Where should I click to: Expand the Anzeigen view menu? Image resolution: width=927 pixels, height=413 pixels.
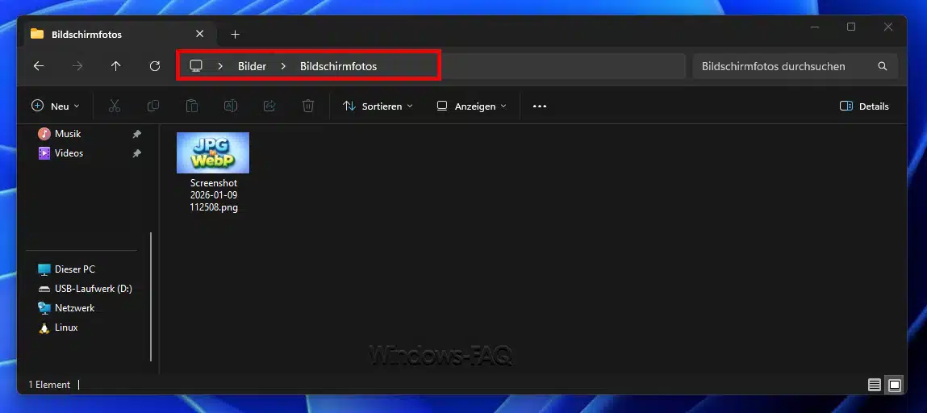tap(471, 106)
